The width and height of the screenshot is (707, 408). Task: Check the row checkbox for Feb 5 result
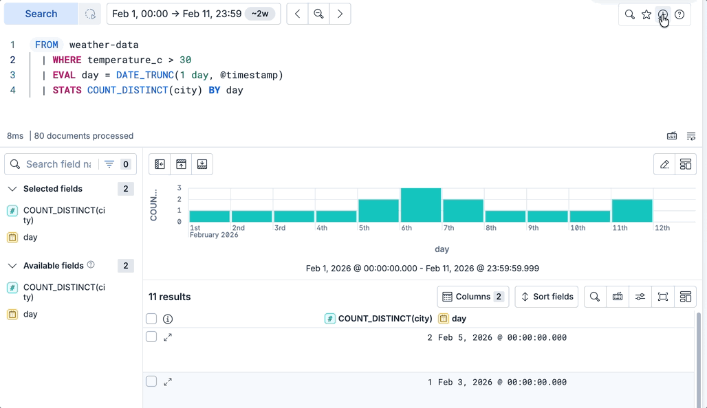click(151, 337)
